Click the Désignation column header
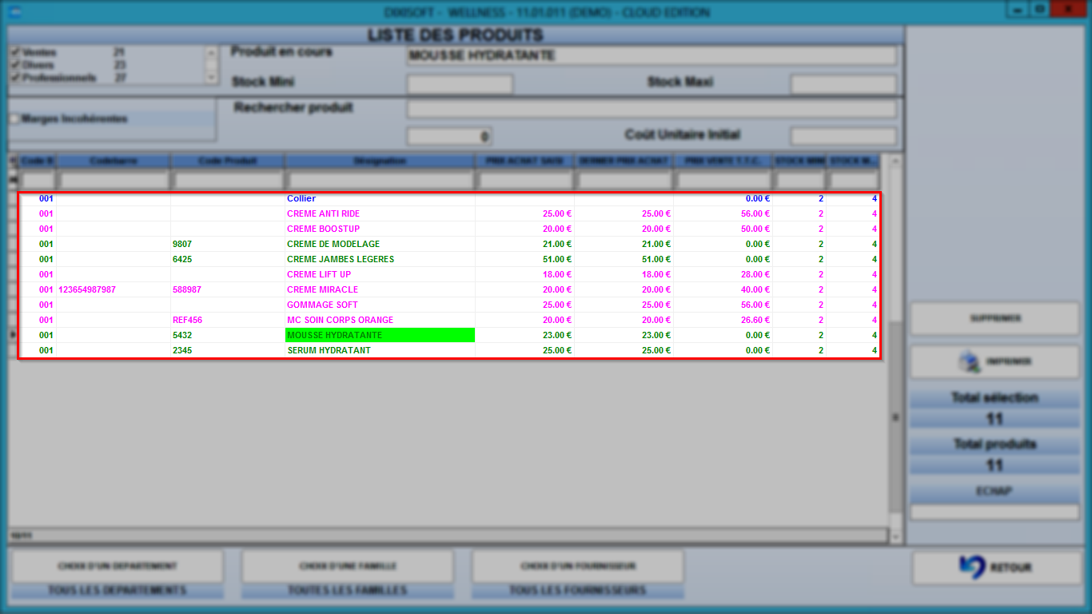The width and height of the screenshot is (1092, 614). point(381,161)
